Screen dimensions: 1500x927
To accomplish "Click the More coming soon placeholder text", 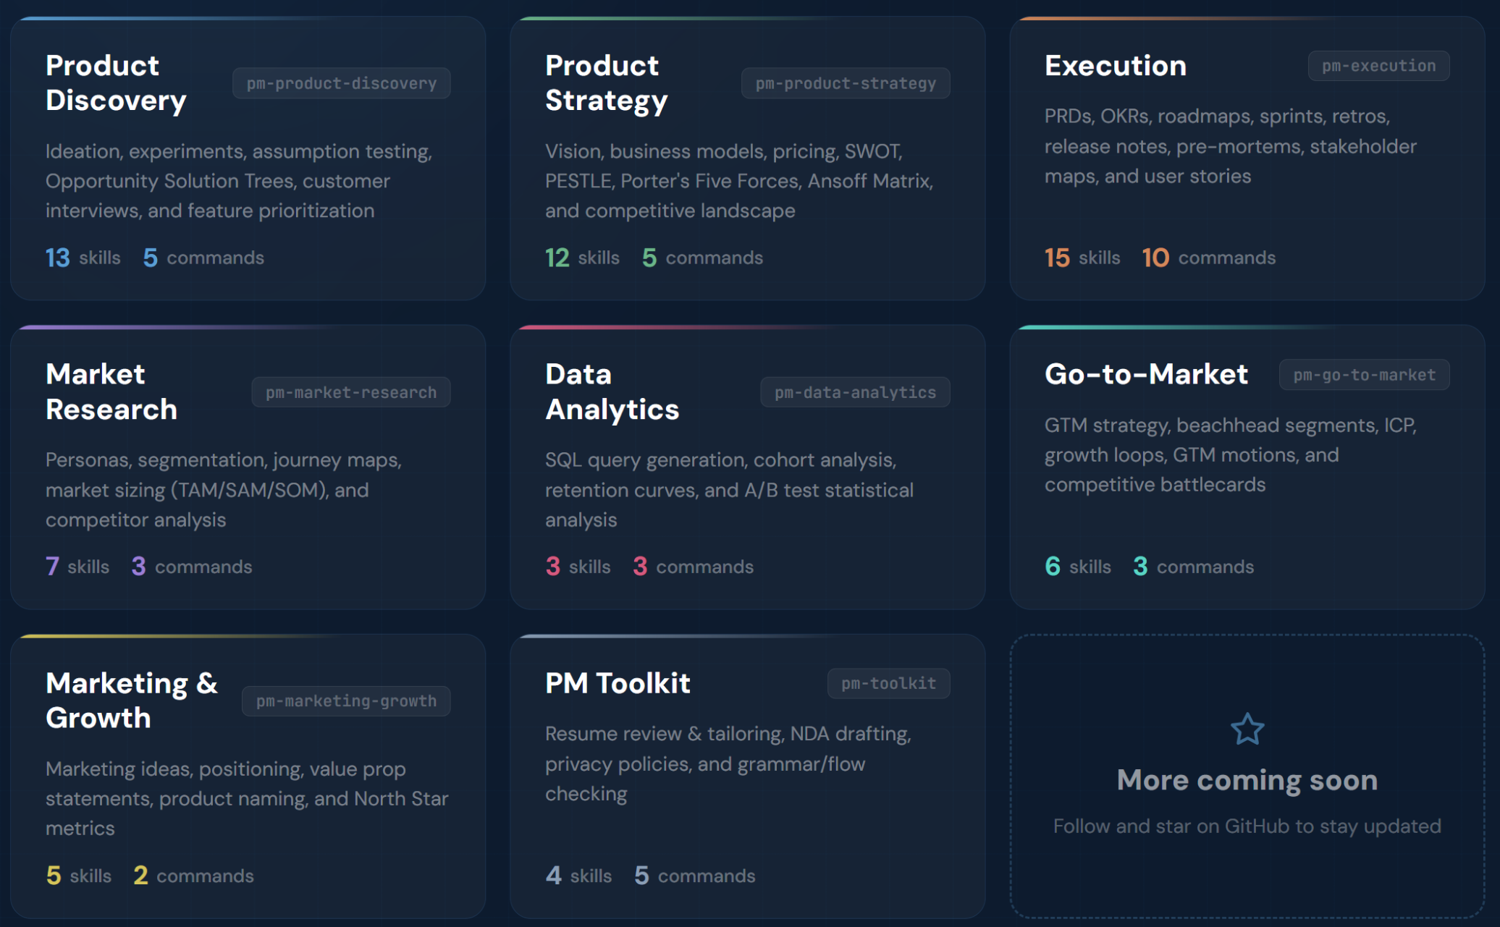I will [x=1247, y=780].
